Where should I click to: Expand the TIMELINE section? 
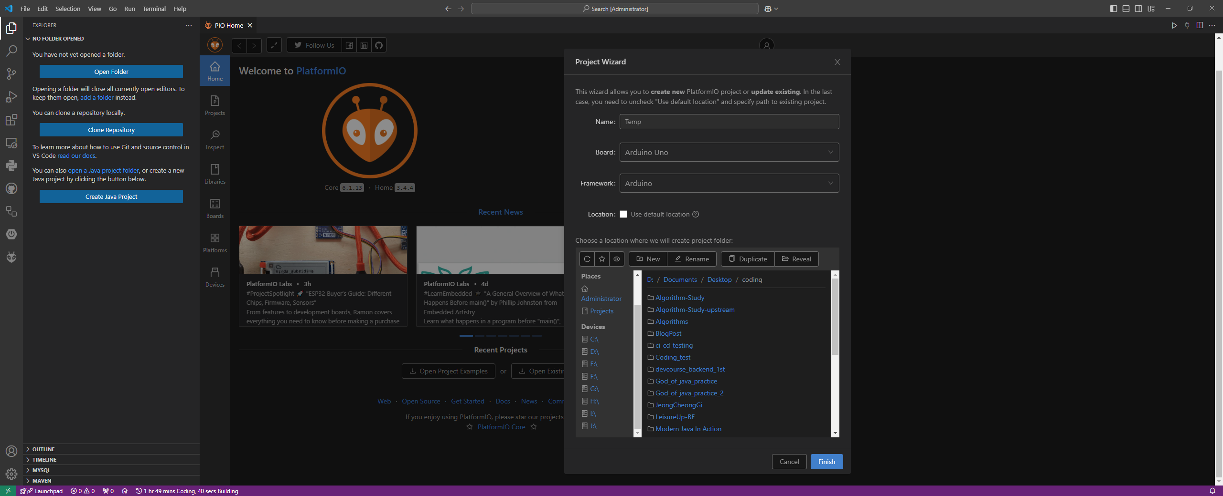[x=111, y=460]
